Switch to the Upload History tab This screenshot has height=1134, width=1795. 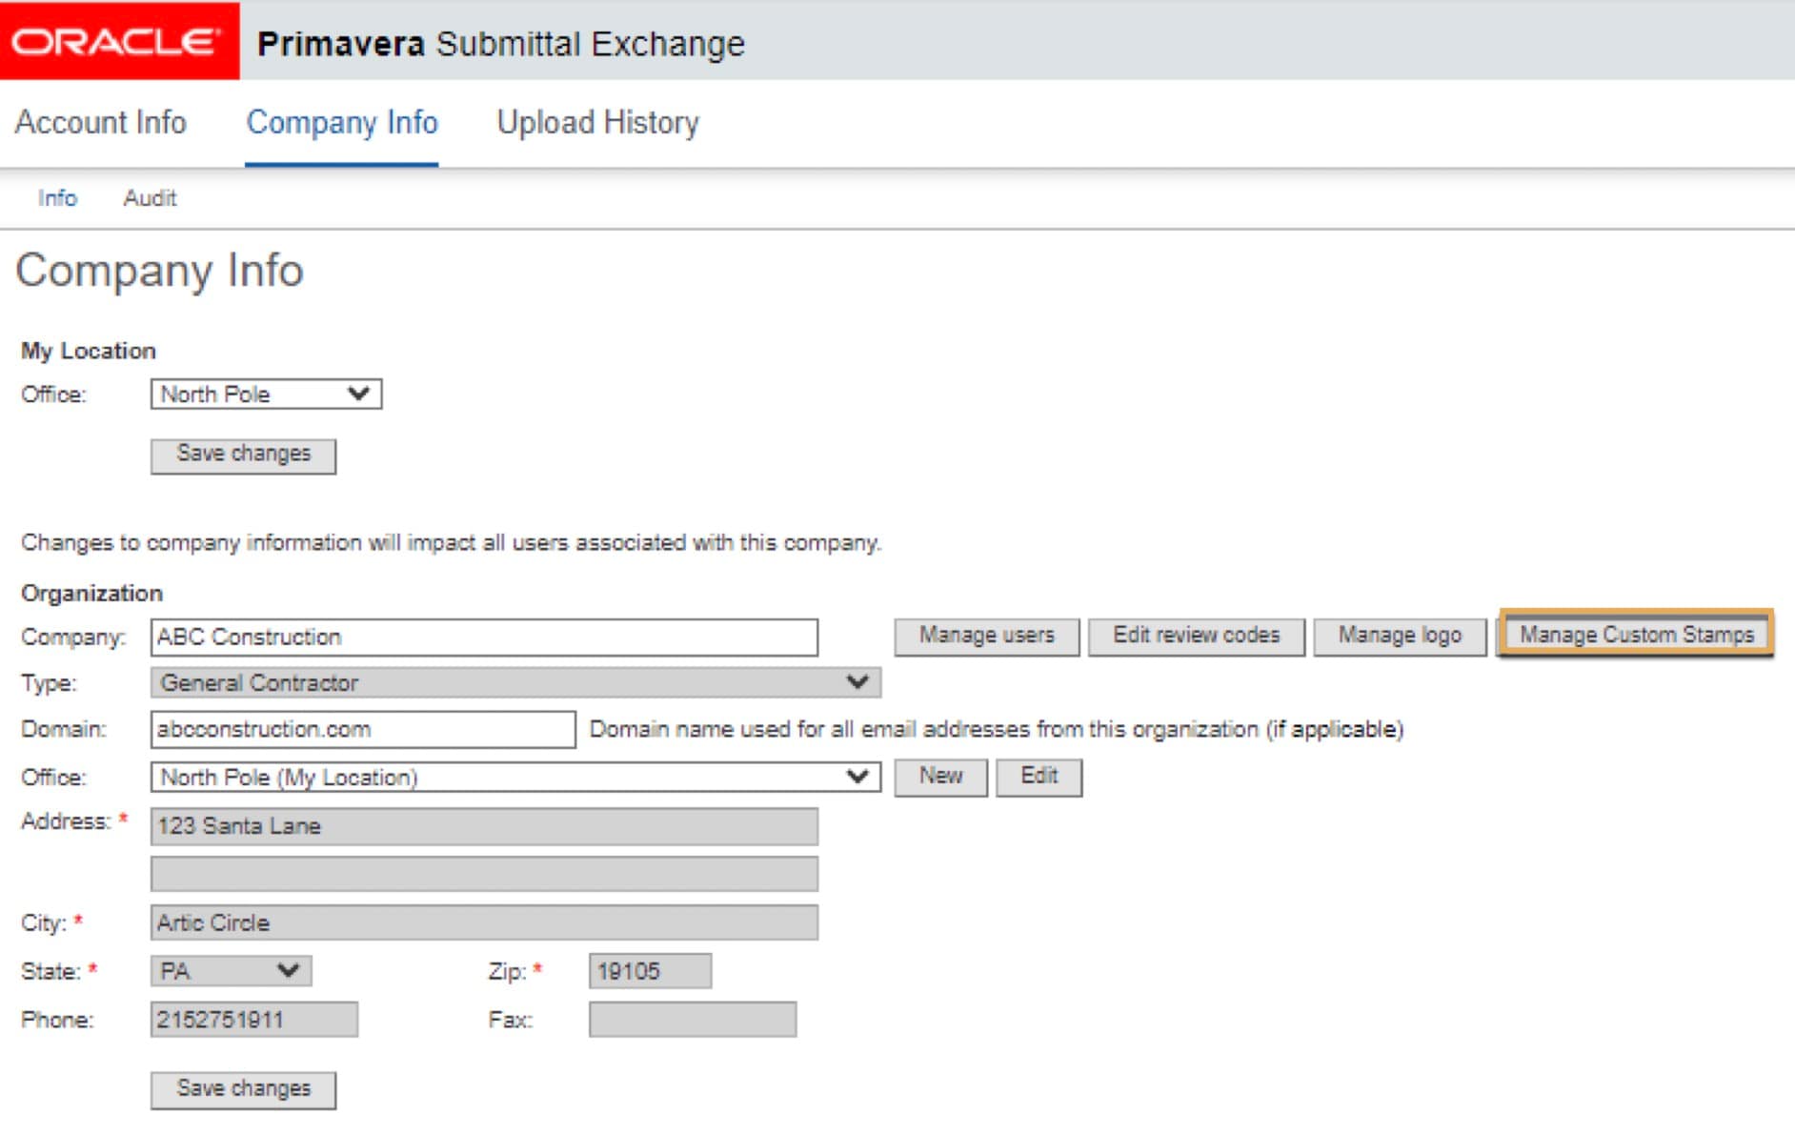pyautogui.click(x=597, y=123)
